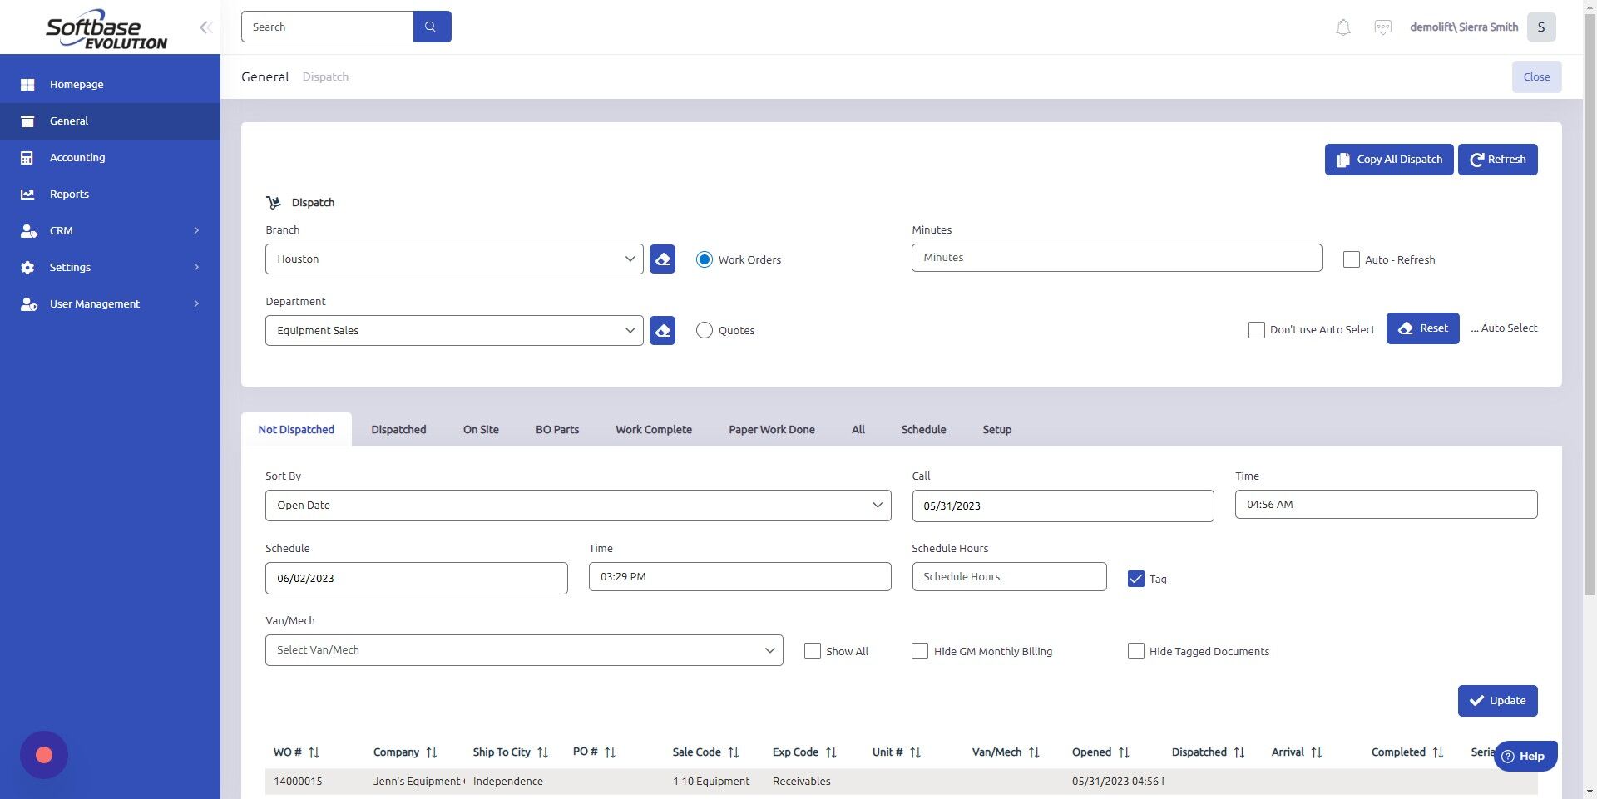Screen dimensions: 1597x799
Task: Click the Copy All Dispatch button
Action: click(x=1388, y=159)
